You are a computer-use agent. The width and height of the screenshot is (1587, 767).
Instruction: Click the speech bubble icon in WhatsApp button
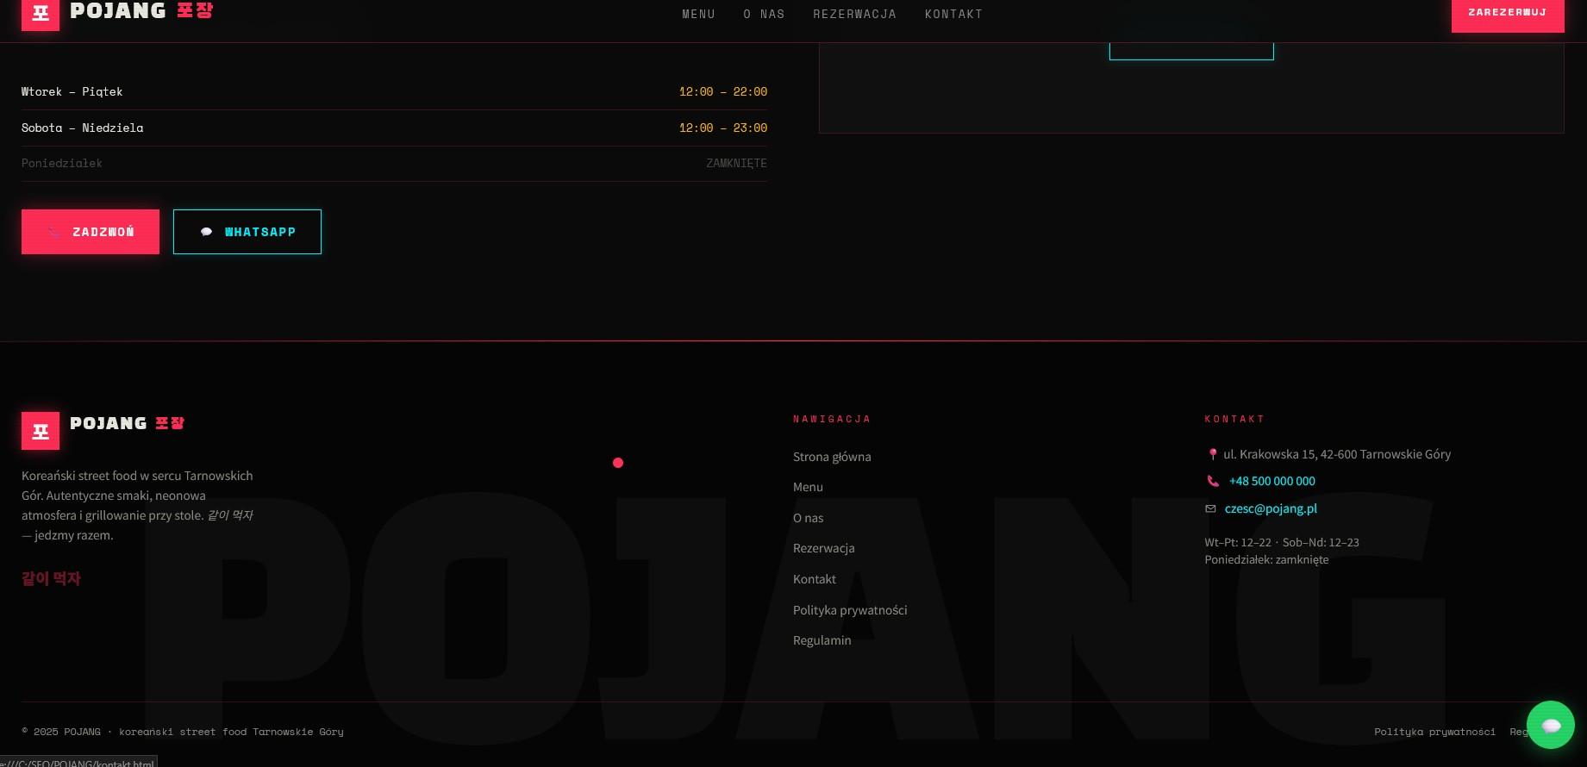click(x=206, y=232)
